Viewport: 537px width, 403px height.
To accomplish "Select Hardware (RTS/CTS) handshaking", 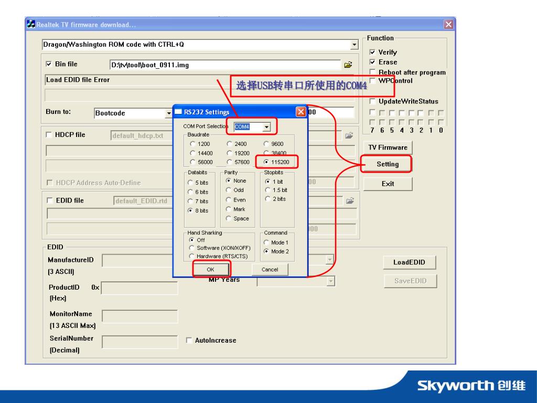I will 192,257.
